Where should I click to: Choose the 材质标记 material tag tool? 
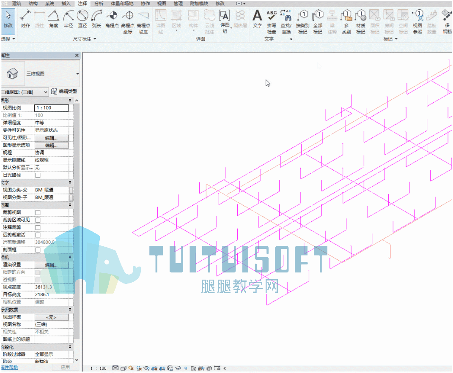360,22
